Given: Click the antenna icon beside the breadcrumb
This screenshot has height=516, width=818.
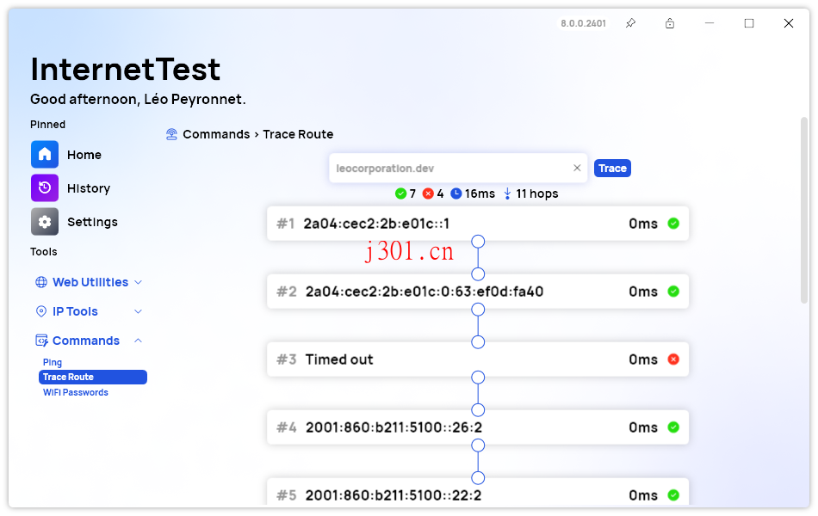Looking at the screenshot, I should [171, 134].
